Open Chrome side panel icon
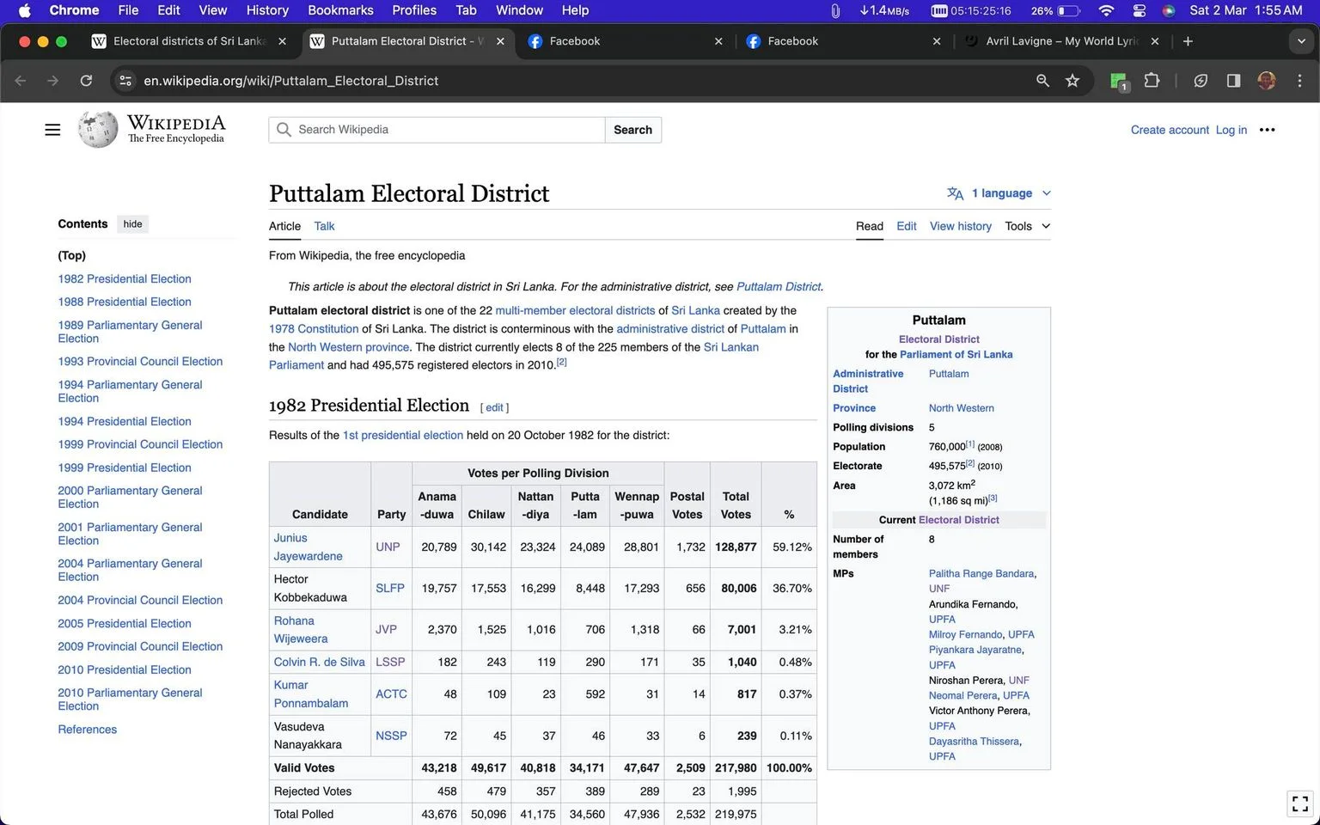This screenshot has width=1320, height=825. (1233, 81)
